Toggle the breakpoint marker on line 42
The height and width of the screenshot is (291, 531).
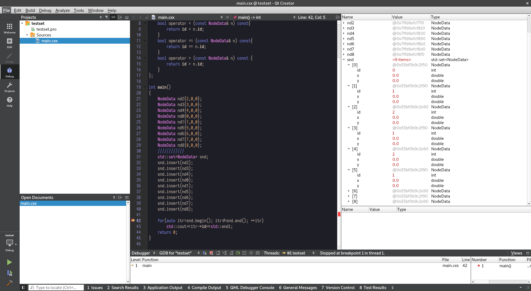pos(133,221)
